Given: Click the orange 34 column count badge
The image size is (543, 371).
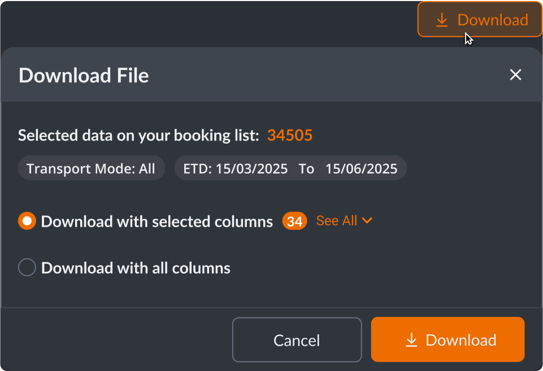Looking at the screenshot, I should point(294,222).
